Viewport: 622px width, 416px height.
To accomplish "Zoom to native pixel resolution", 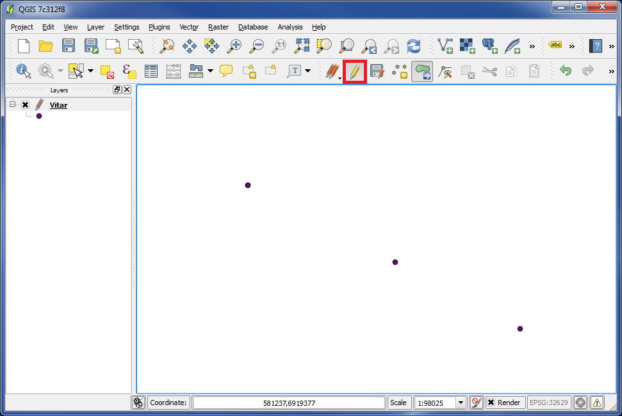I will click(x=279, y=46).
